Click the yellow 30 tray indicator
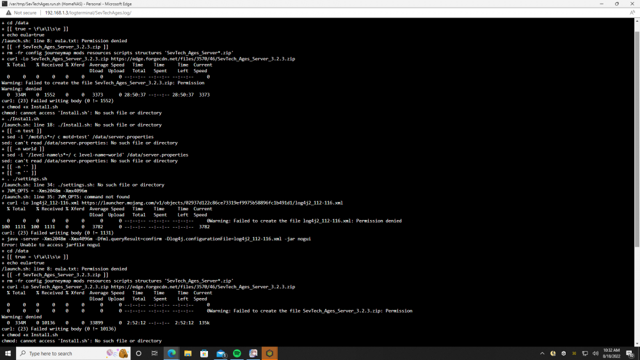 point(574,354)
